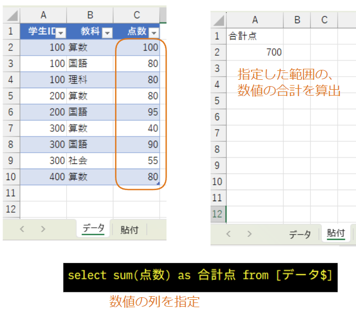Click previous-sheet arrow in right workbook
Image resolution: width=356 pixels, height=314 pixels.
tap(228, 234)
